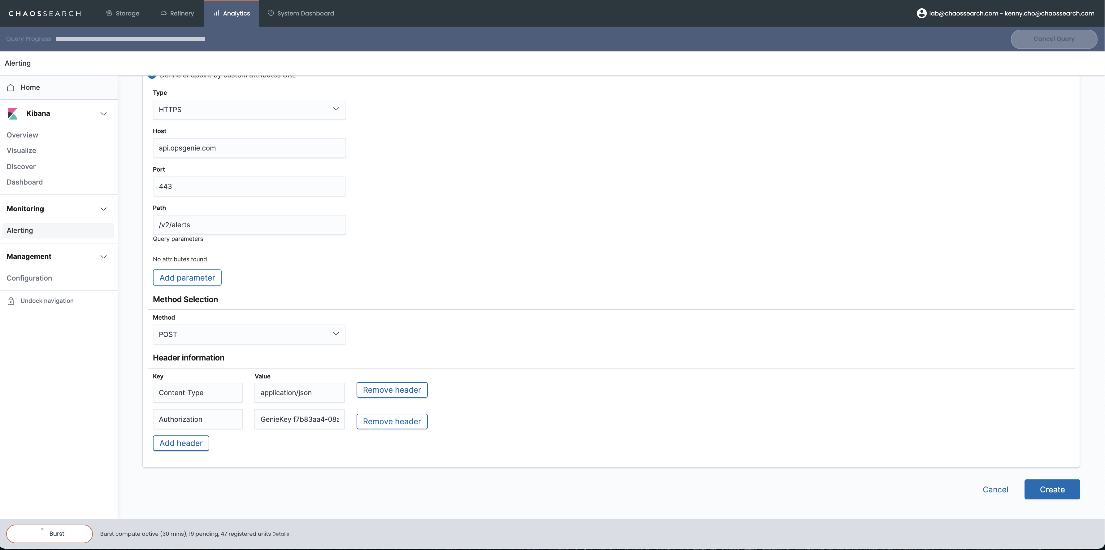This screenshot has height=550, width=1105.
Task: Click the System Dashboard gauge icon
Action: point(271,13)
